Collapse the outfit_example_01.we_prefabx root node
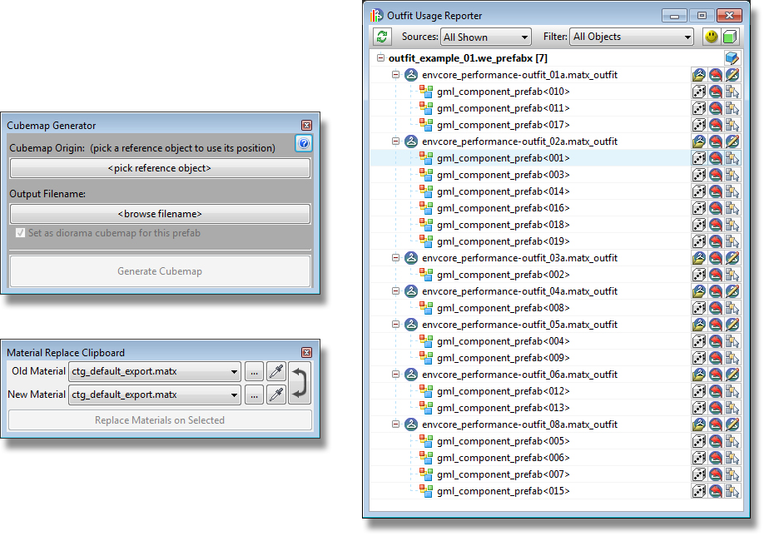 [380, 57]
